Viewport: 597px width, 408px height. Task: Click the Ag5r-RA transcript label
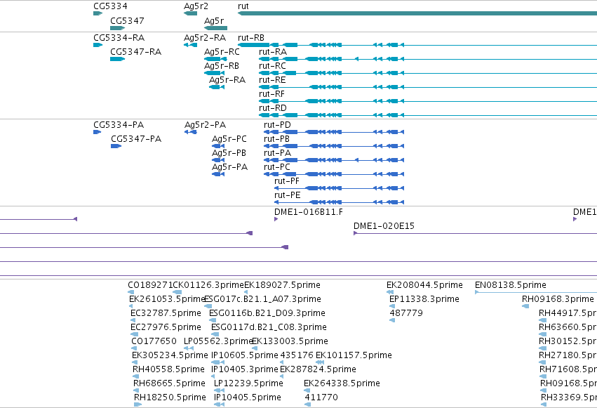[227, 80]
